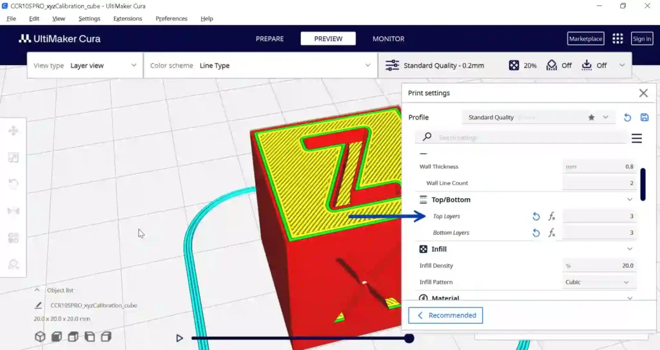Select the 3D perspective view cube icon
Viewport: 660px width, 350px height.
40,336
